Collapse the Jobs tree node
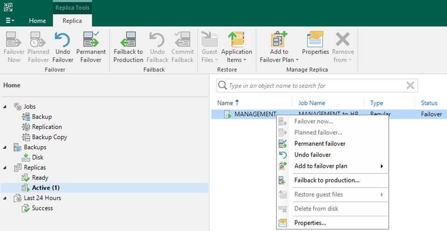 (5, 107)
